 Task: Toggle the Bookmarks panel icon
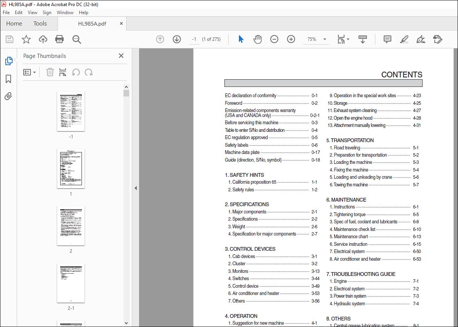coord(8,79)
